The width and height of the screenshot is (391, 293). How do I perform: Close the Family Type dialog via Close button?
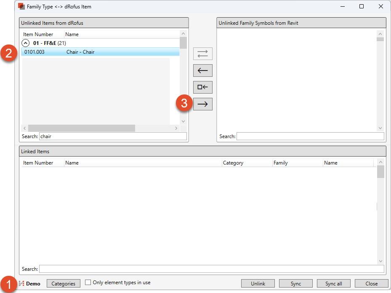pos(371,283)
